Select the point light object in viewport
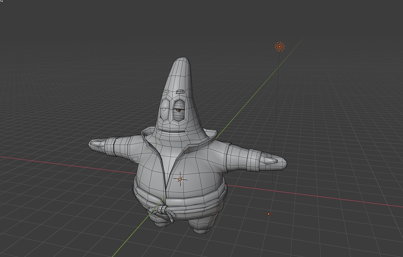Viewport: 403px width, 257px height. tap(280, 47)
